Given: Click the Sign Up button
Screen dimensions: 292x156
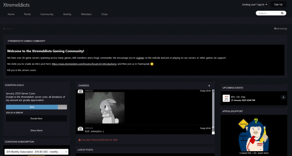Looking at the screenshot, I should tap(278, 4).
